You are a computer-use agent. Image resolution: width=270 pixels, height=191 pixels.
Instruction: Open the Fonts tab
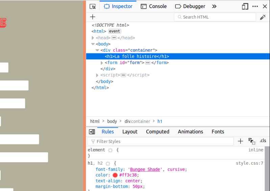tap(218, 132)
